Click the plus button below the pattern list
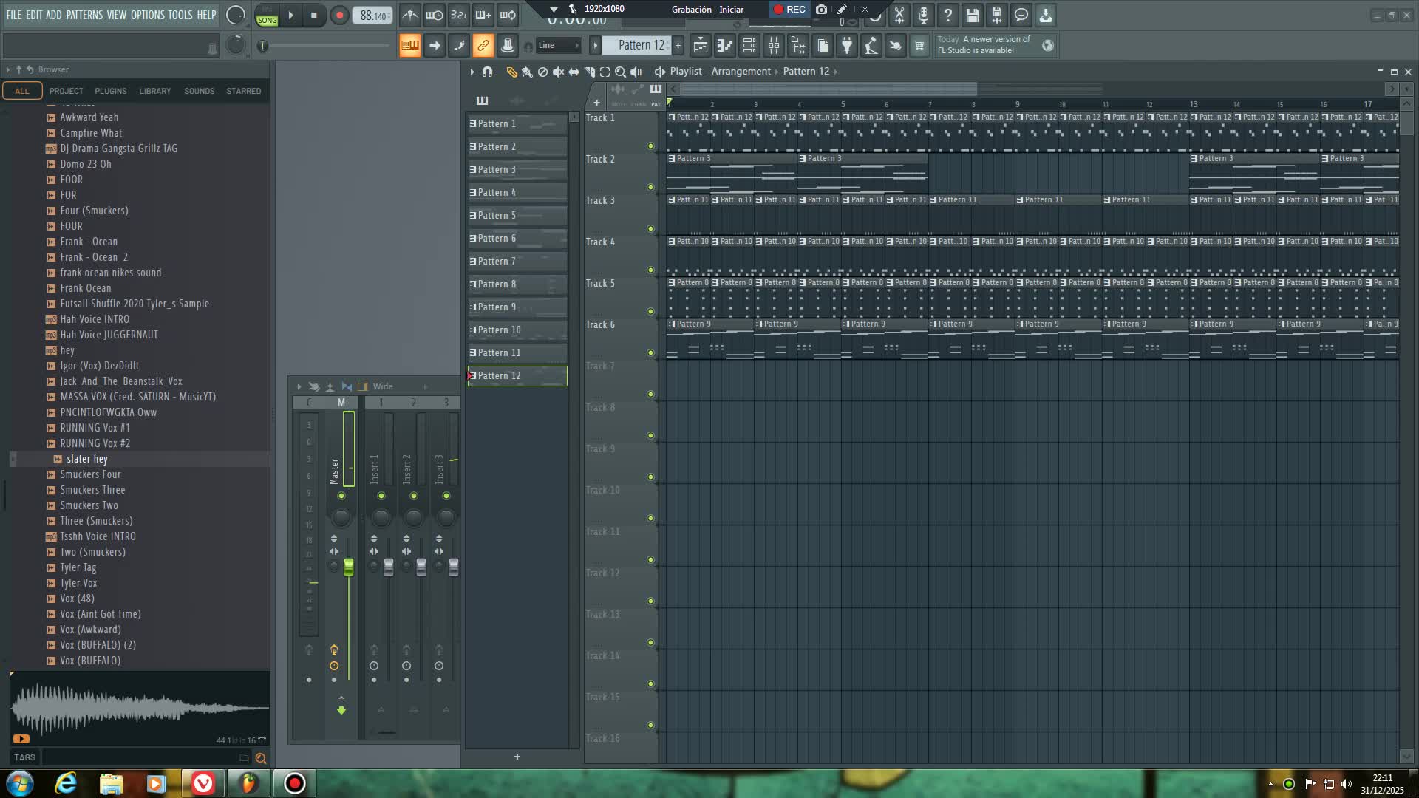Viewport: 1419px width, 798px height. click(x=517, y=757)
